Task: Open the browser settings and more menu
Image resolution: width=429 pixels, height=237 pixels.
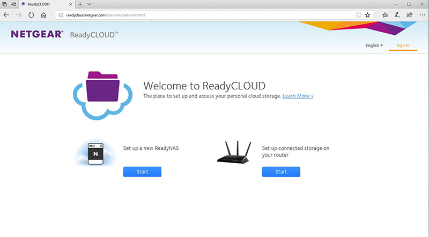Action: [422, 15]
